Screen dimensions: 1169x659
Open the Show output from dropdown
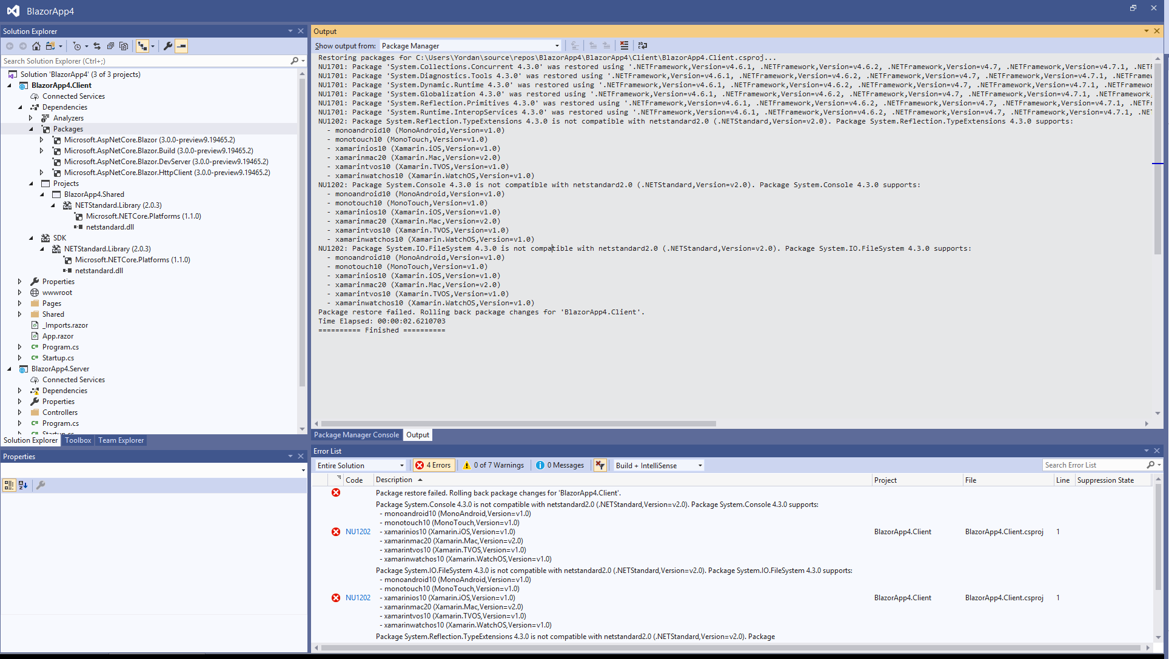[x=470, y=46]
